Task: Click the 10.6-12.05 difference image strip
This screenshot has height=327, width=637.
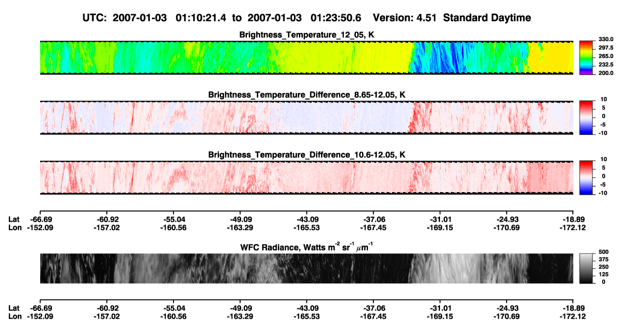Action: click(x=307, y=178)
